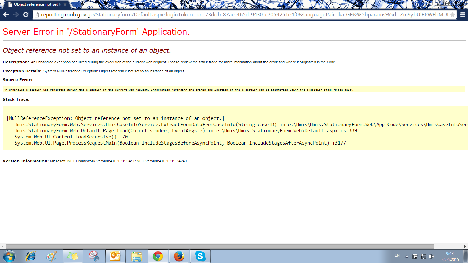Click the browser Back arrow
468x263 pixels.
6,15
